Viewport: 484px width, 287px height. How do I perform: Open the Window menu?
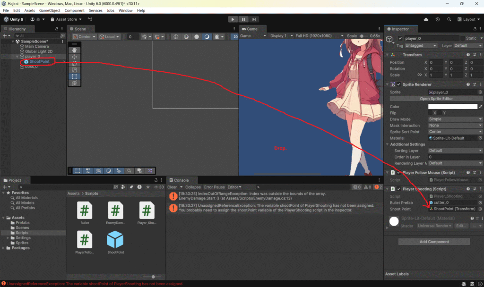(125, 10)
